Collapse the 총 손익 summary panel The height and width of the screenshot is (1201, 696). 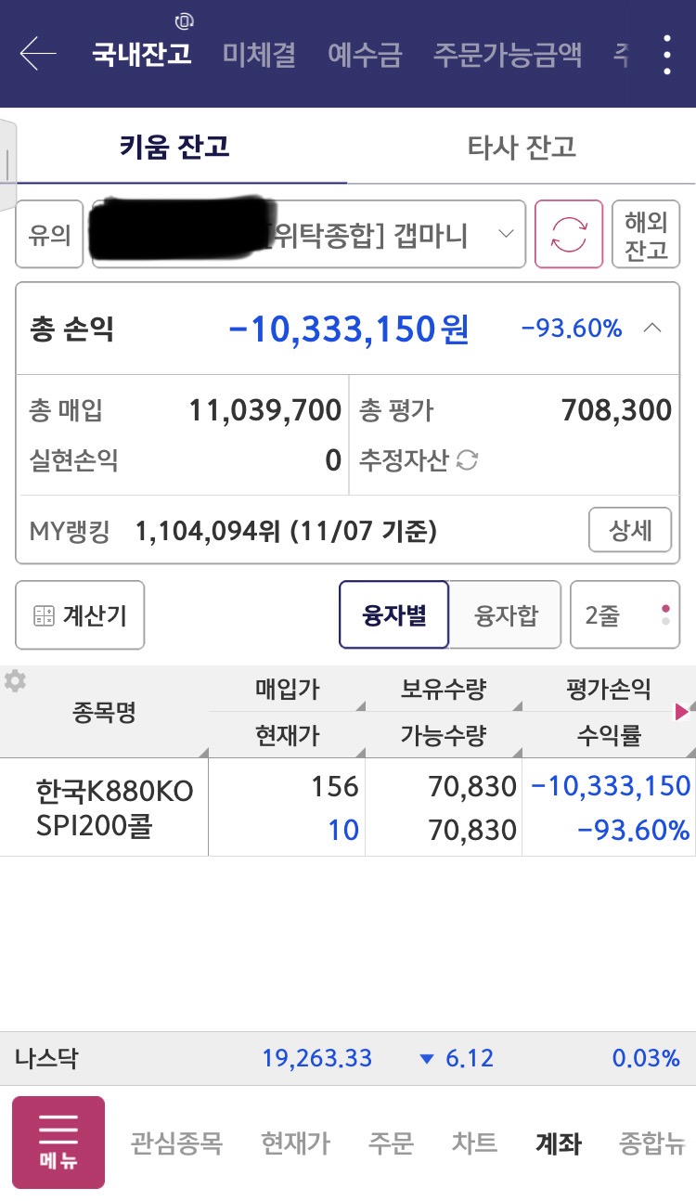653,328
